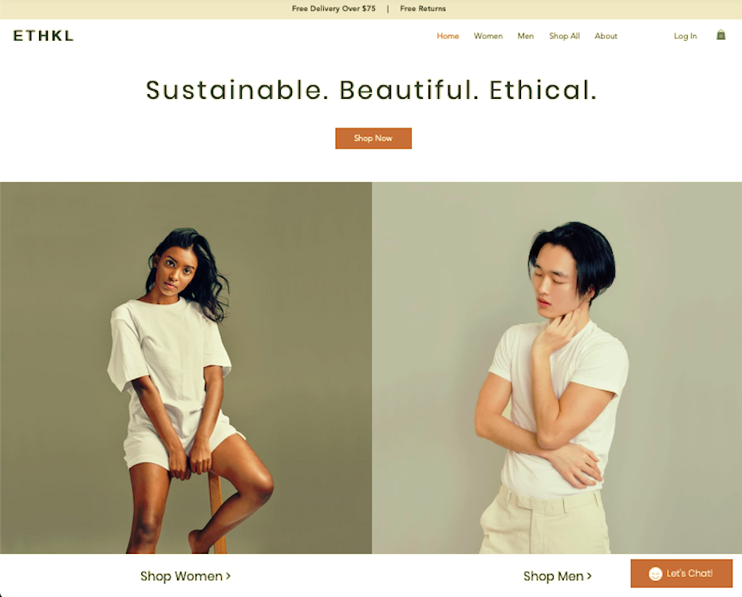
Task: Click the arrow next to Shop Men
Action: (589, 576)
